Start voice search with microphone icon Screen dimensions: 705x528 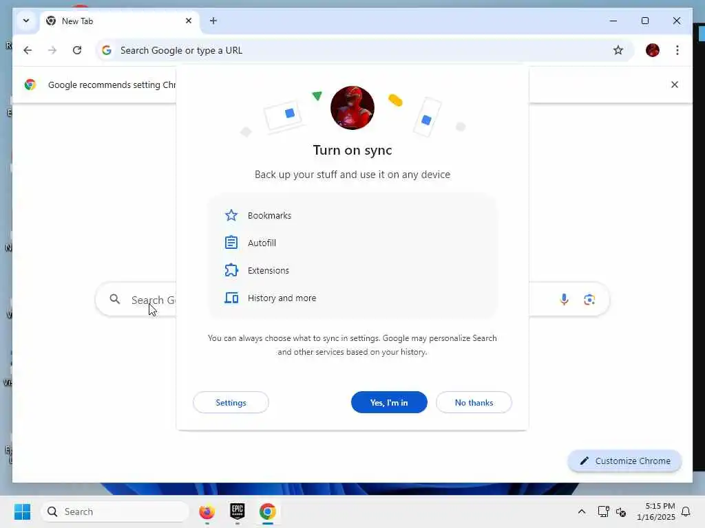pyautogui.click(x=564, y=299)
